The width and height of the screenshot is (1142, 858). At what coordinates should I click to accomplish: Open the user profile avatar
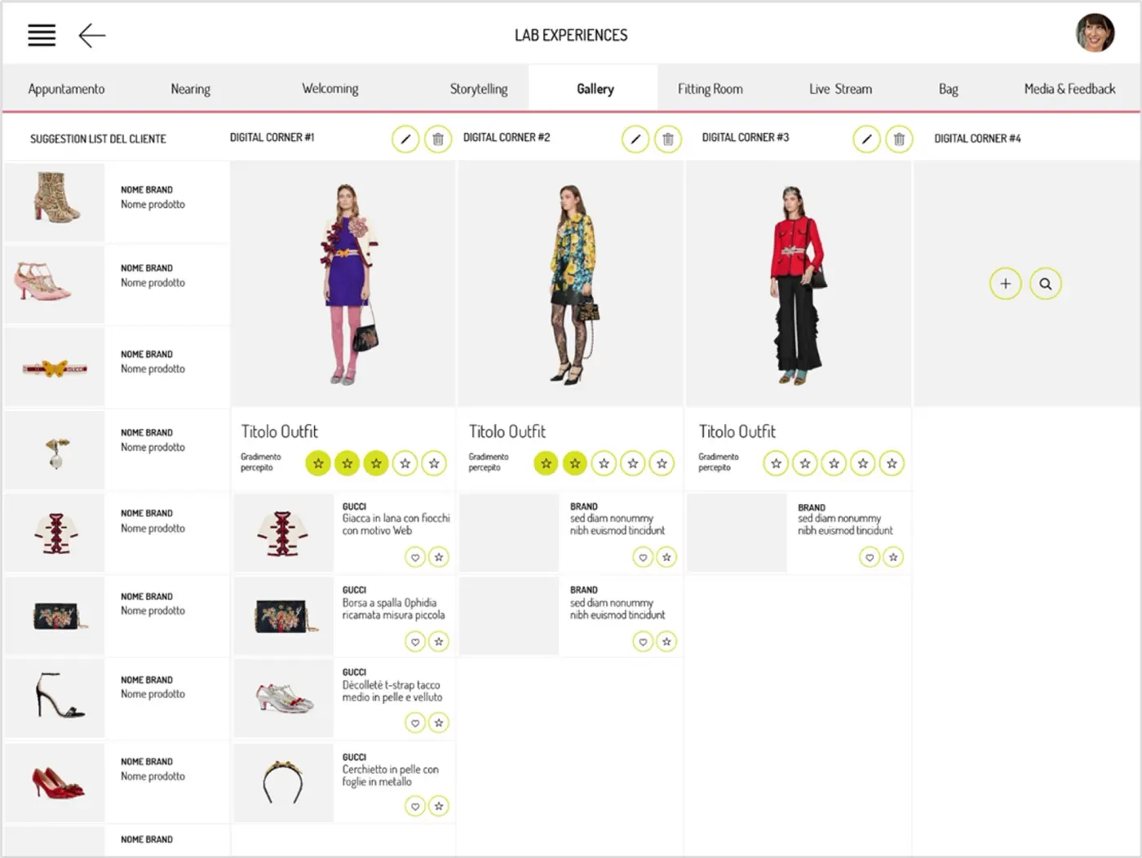click(1095, 33)
